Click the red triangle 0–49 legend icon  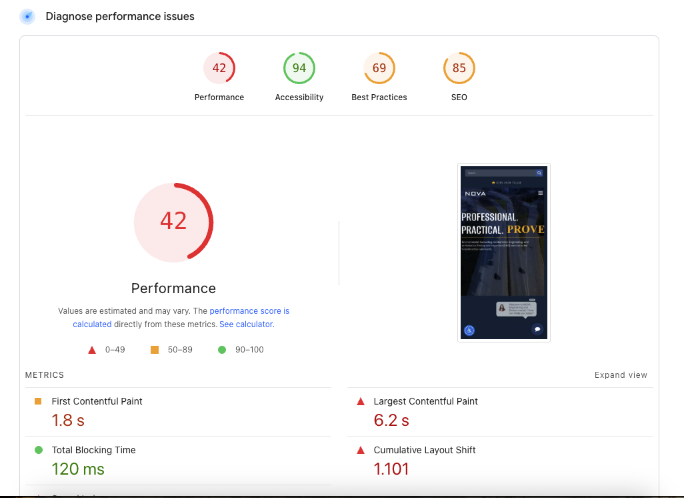pyautogui.click(x=92, y=350)
